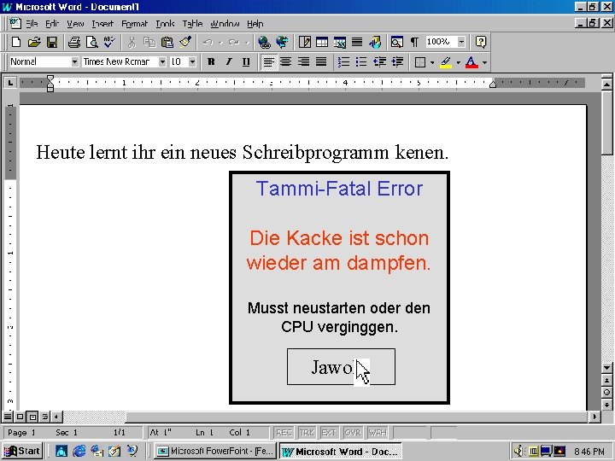Set text columns layout
615x461 pixels.
pos(357,42)
